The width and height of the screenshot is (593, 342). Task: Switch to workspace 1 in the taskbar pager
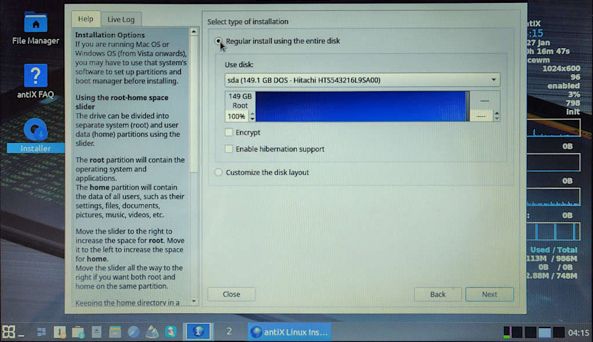pyautogui.click(x=197, y=332)
